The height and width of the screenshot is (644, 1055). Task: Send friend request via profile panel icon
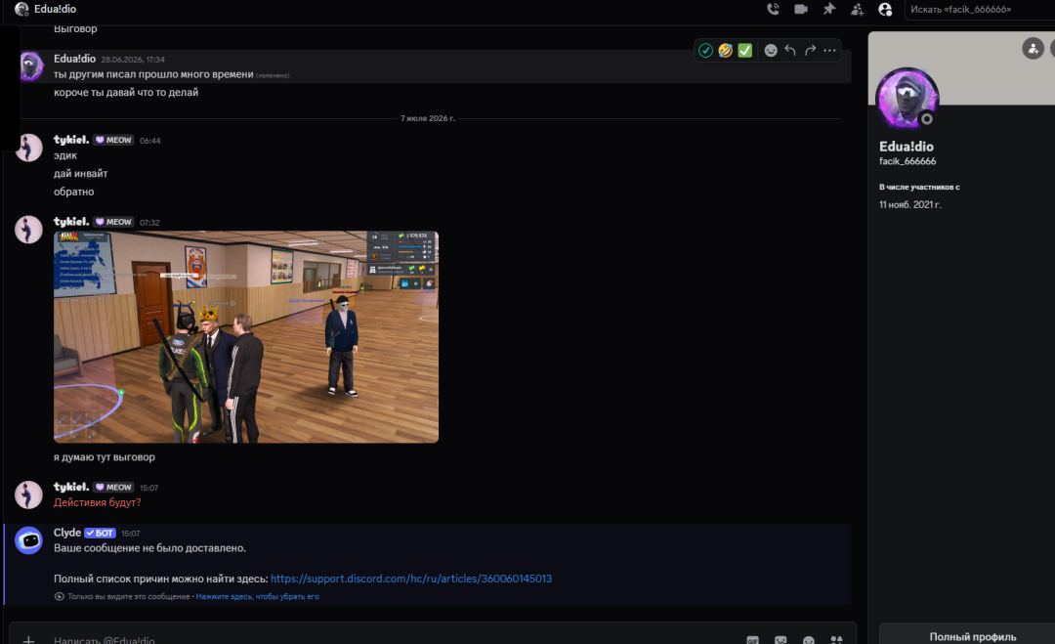point(1033,49)
